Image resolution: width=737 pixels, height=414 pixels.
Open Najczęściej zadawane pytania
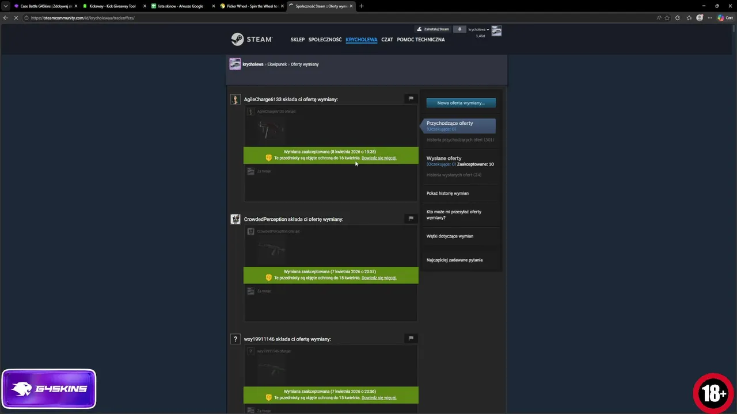[454, 260]
